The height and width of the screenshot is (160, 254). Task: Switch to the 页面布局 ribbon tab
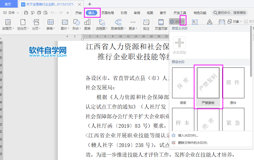[x=108, y=12]
